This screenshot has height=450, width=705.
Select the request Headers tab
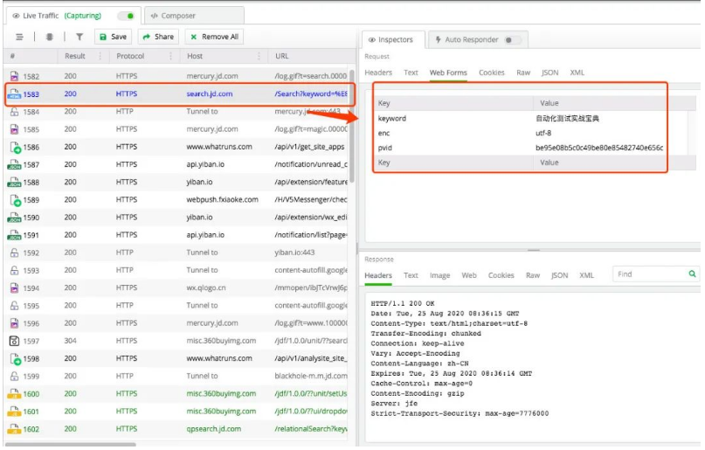(378, 73)
